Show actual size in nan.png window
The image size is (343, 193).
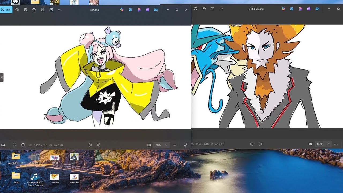[99, 145]
